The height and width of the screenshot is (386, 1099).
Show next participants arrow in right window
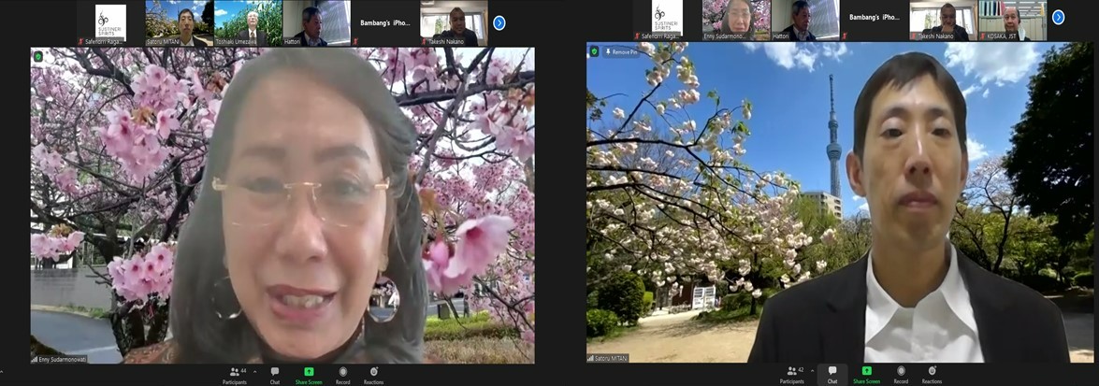coord(1059,18)
